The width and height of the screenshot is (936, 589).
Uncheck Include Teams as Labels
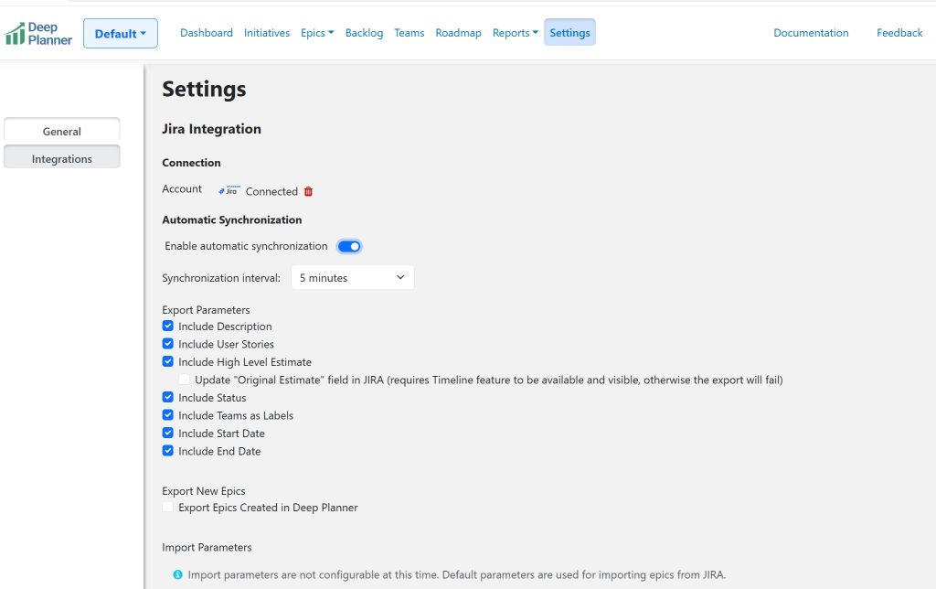[x=168, y=415]
